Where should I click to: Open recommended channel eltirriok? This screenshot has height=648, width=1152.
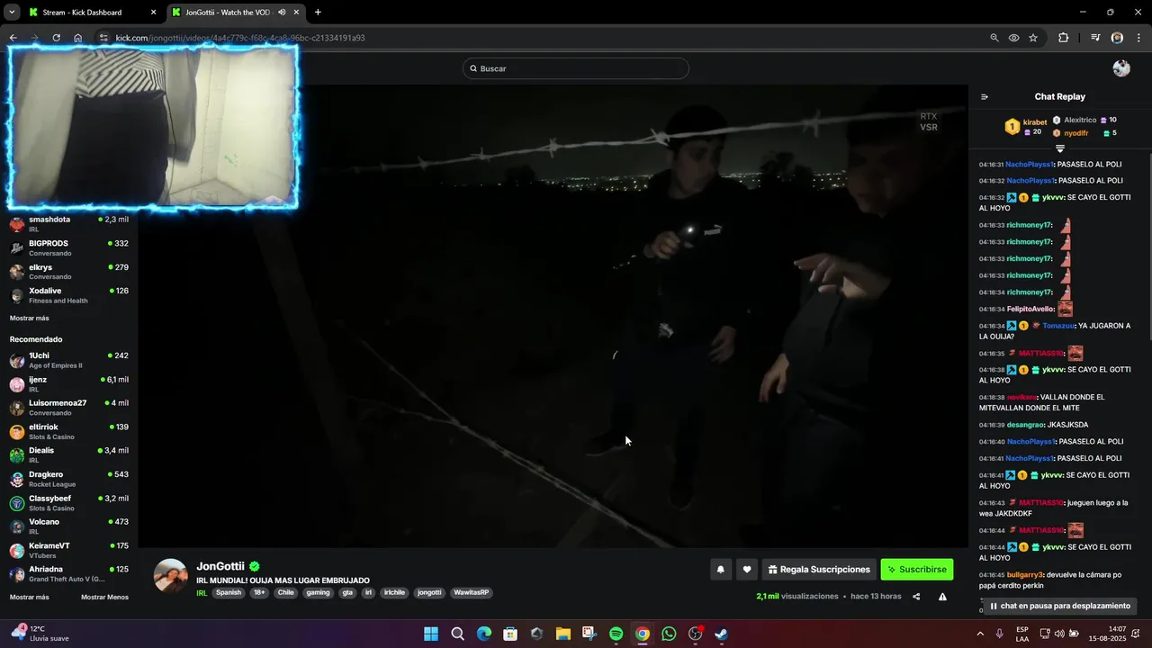[x=69, y=432]
